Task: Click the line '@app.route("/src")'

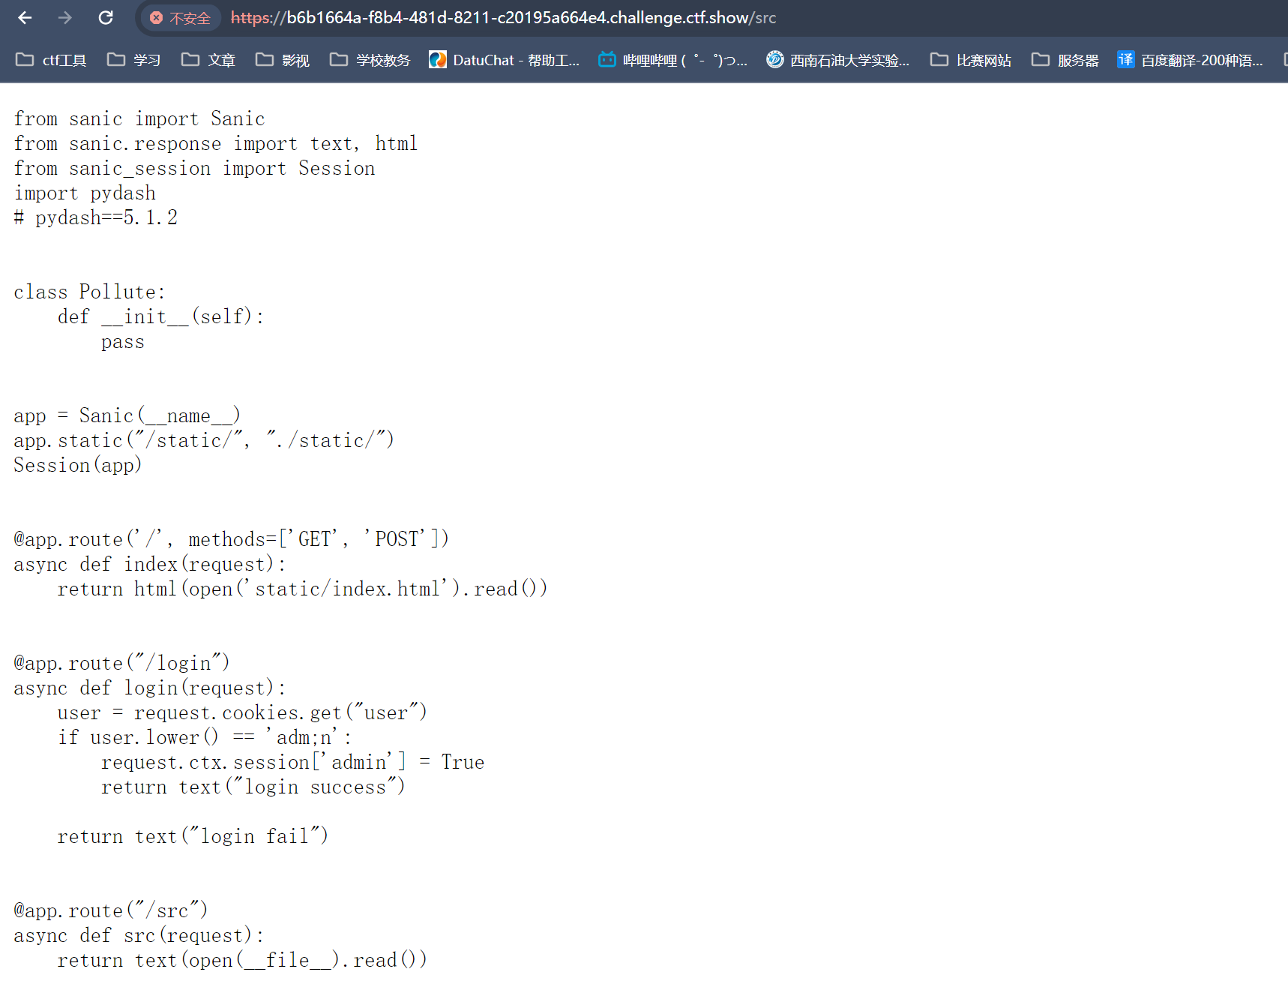Action: point(111,910)
